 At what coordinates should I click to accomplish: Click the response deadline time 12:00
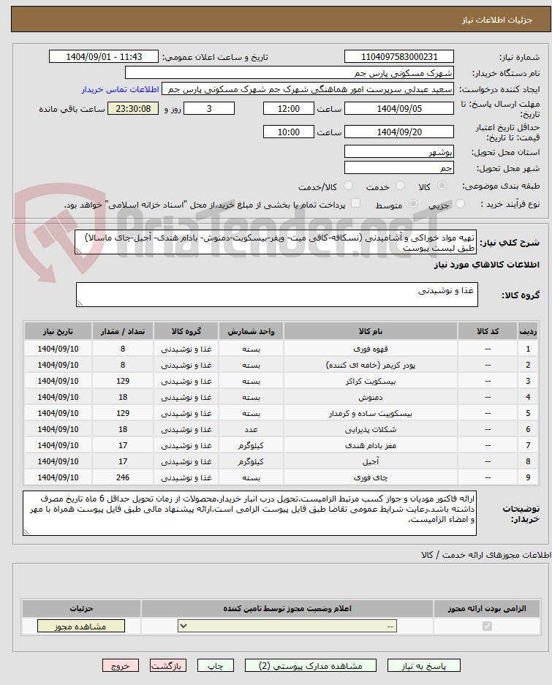coord(289,109)
